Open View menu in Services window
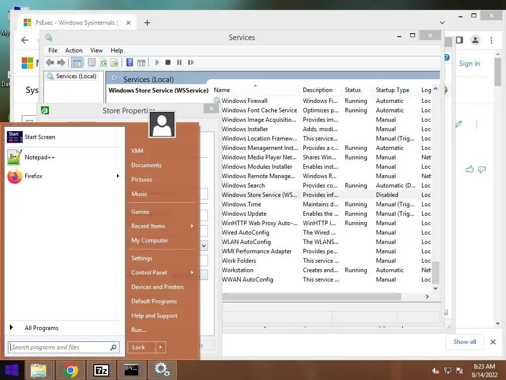The image size is (506, 380). click(x=96, y=50)
